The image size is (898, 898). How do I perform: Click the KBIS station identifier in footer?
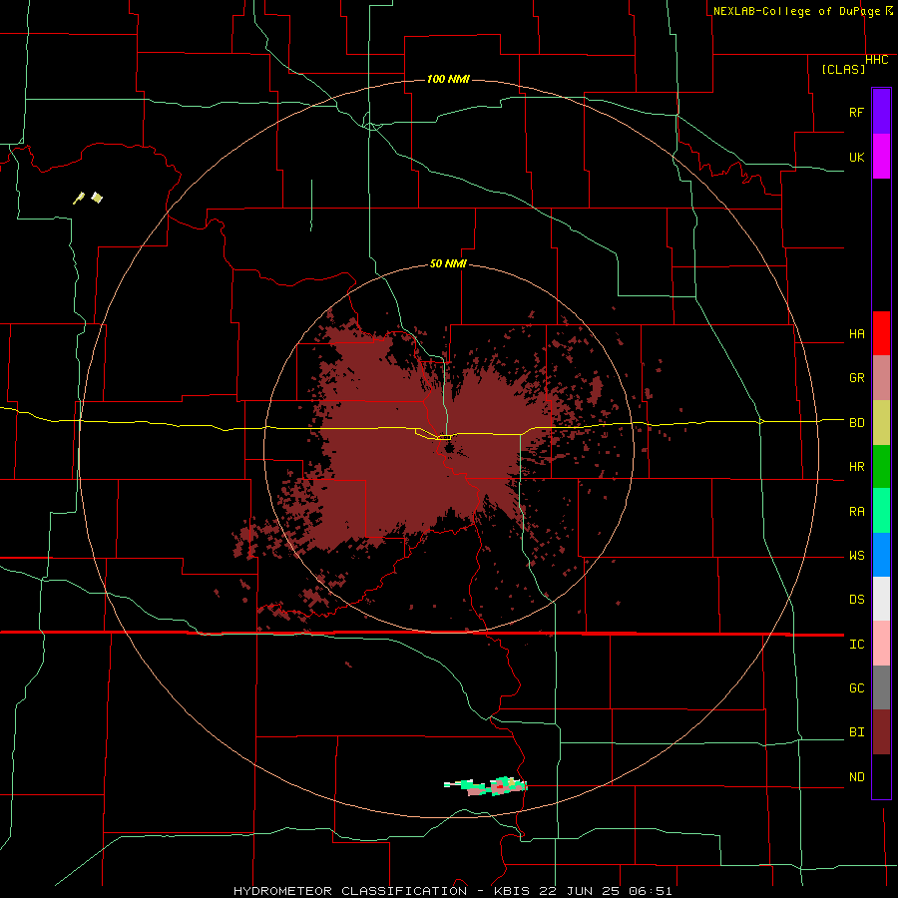(x=512, y=891)
